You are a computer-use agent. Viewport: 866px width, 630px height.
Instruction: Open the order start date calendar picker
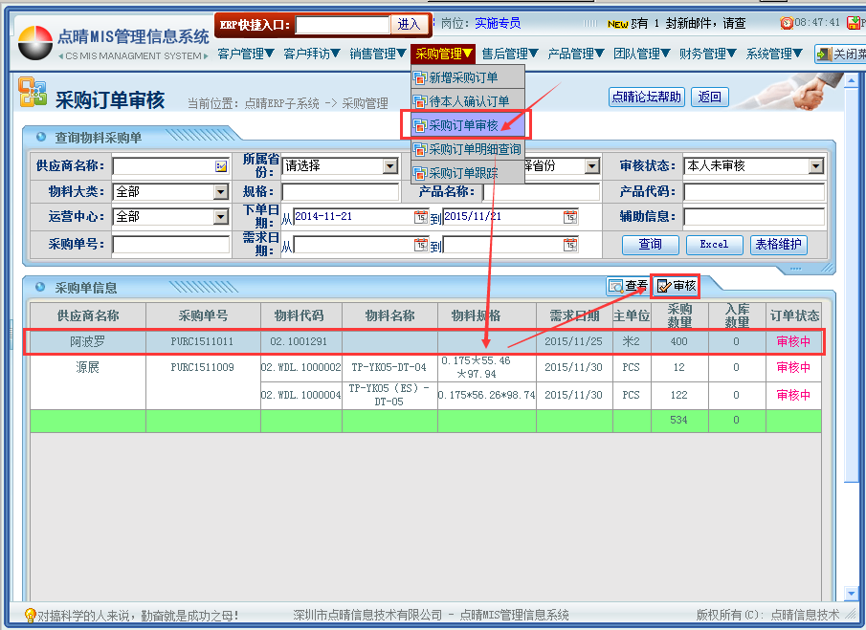[421, 217]
